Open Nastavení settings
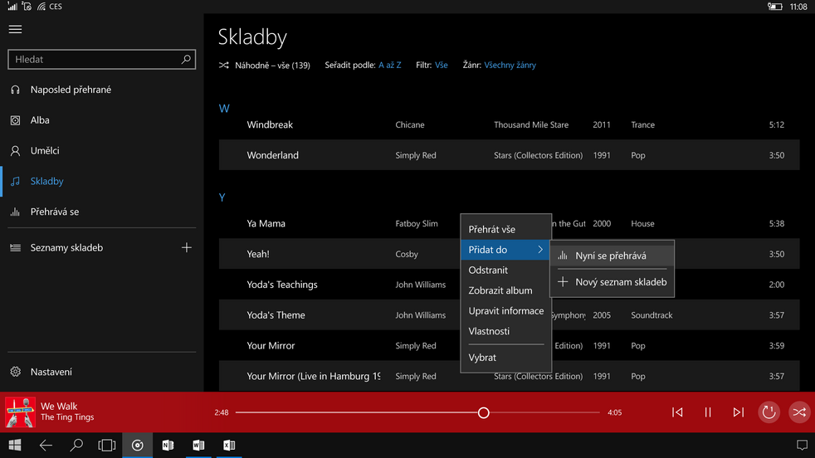 [51, 372]
